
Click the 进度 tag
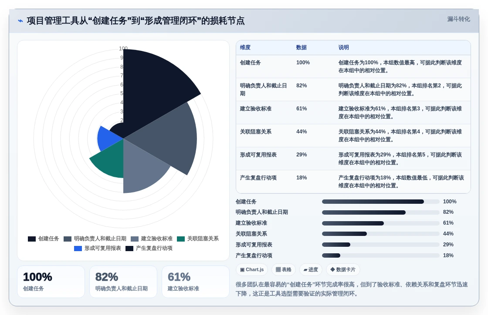click(x=311, y=269)
